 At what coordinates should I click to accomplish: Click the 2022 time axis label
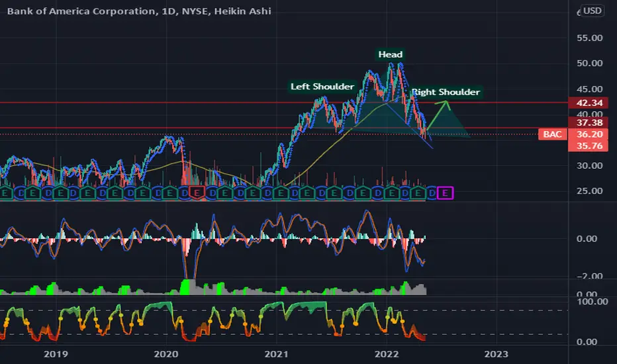point(387,354)
